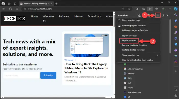Select Hide favorites button from toolbar

pos(138,60)
